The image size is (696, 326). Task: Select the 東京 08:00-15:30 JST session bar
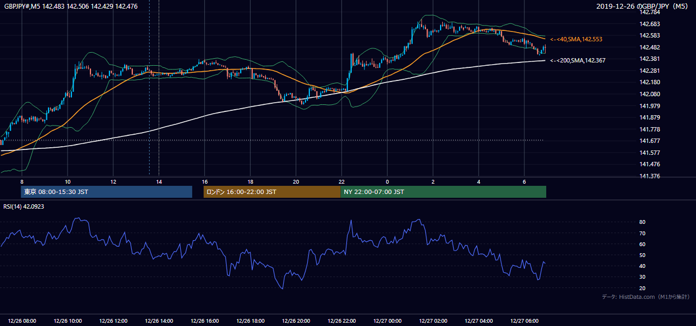pos(107,192)
